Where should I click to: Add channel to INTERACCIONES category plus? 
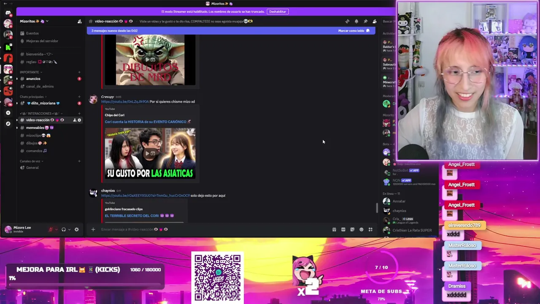click(79, 113)
